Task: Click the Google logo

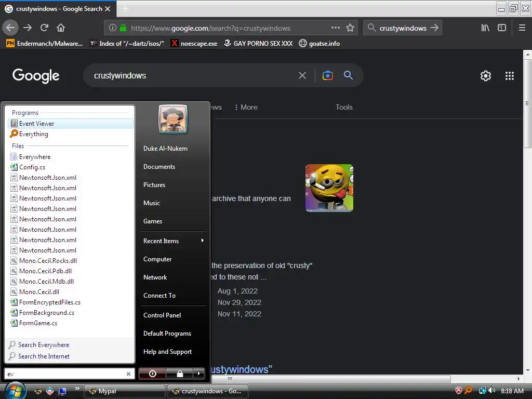Action: [36, 76]
